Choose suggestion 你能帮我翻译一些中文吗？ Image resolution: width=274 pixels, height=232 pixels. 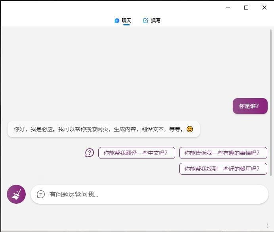point(136,153)
